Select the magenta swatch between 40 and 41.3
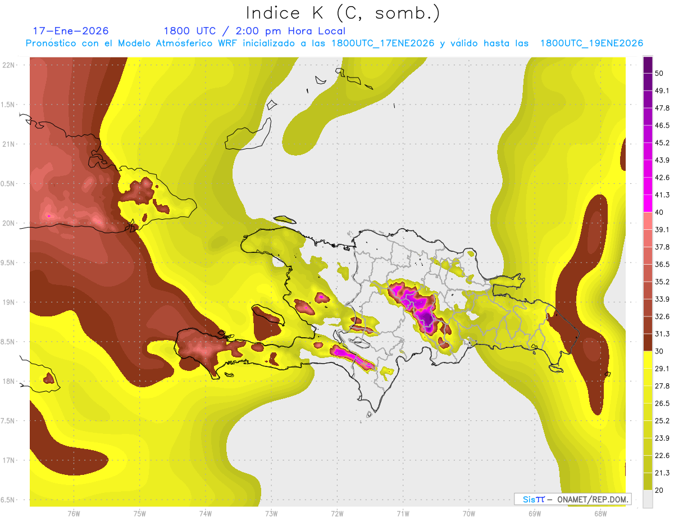Screen dimensions: 674x521 pos(648,203)
